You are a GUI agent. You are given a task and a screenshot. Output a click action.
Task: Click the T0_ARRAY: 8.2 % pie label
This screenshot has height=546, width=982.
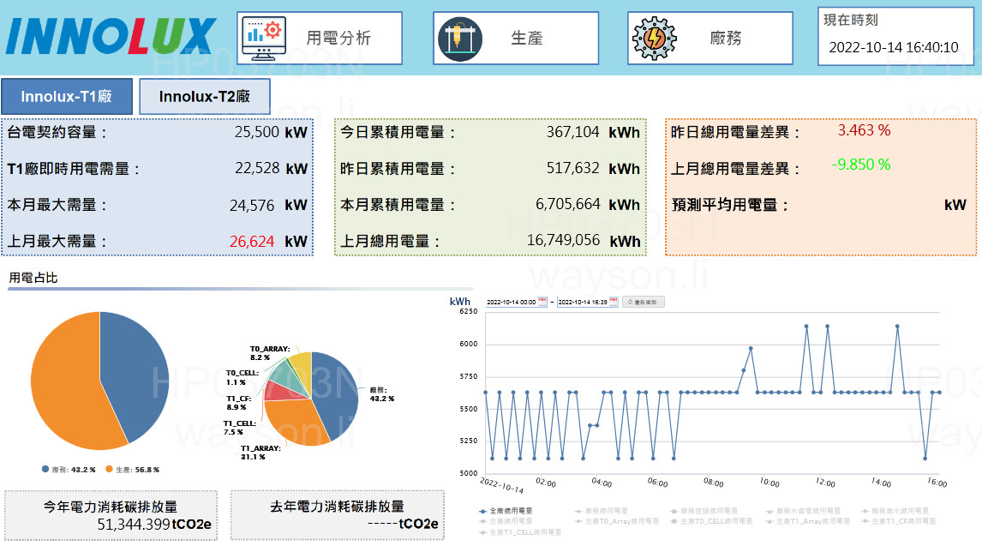coord(270,353)
